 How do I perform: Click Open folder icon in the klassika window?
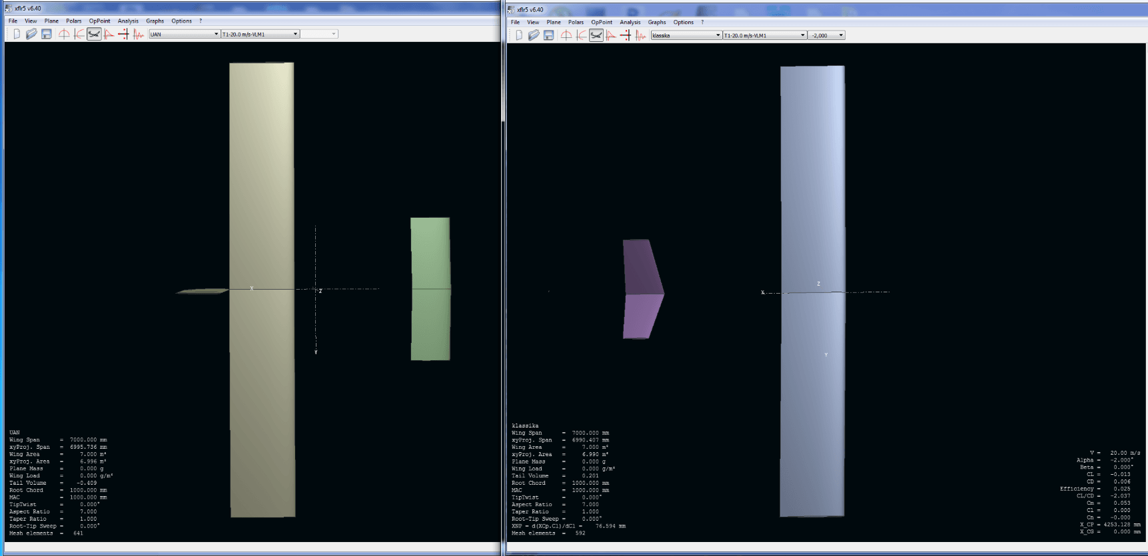click(x=534, y=35)
